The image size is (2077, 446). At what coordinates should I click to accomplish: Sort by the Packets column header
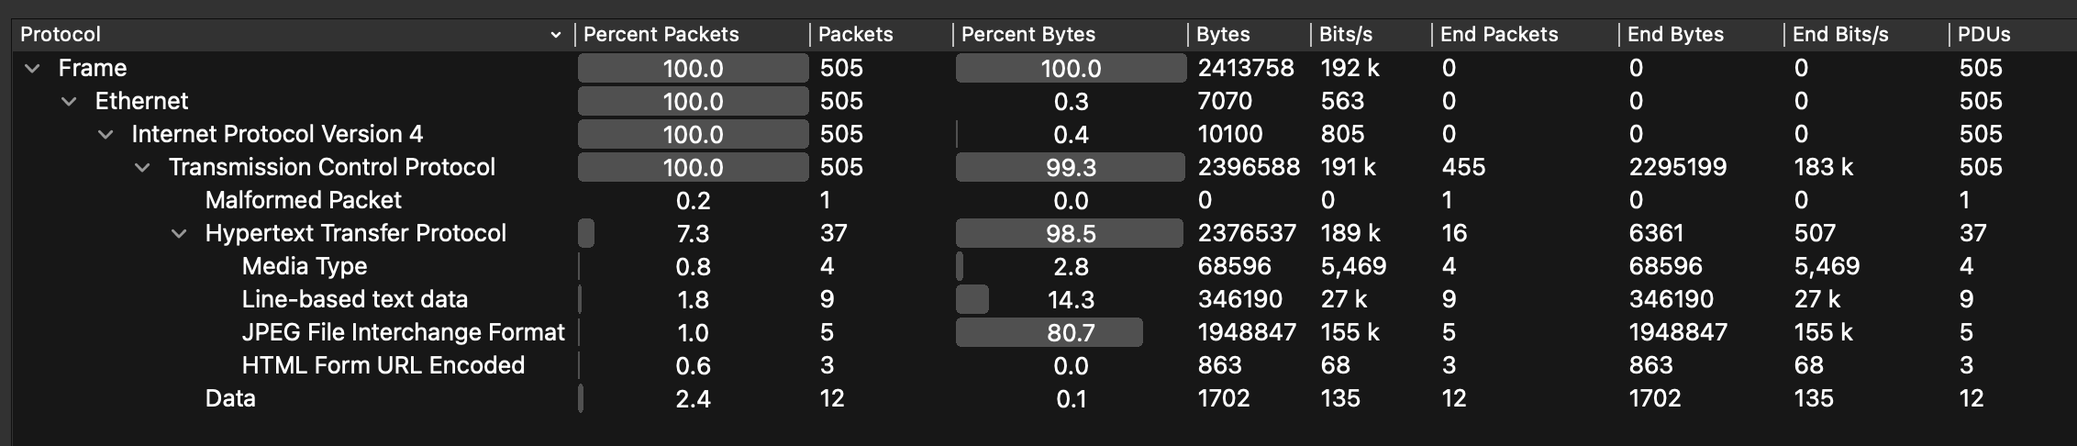[x=855, y=34]
